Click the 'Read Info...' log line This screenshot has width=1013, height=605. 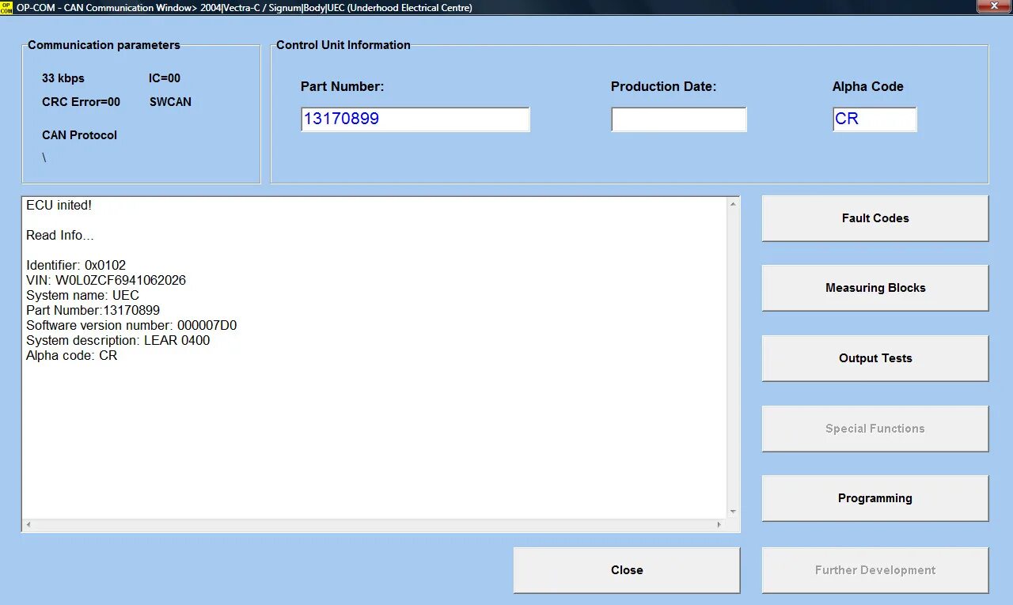(x=60, y=236)
